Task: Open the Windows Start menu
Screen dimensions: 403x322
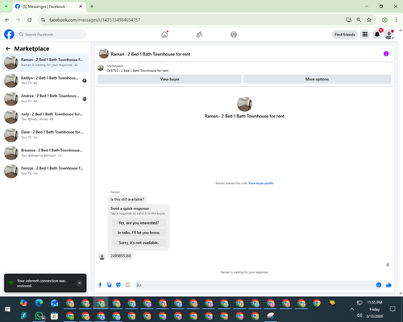Action: pos(7,309)
